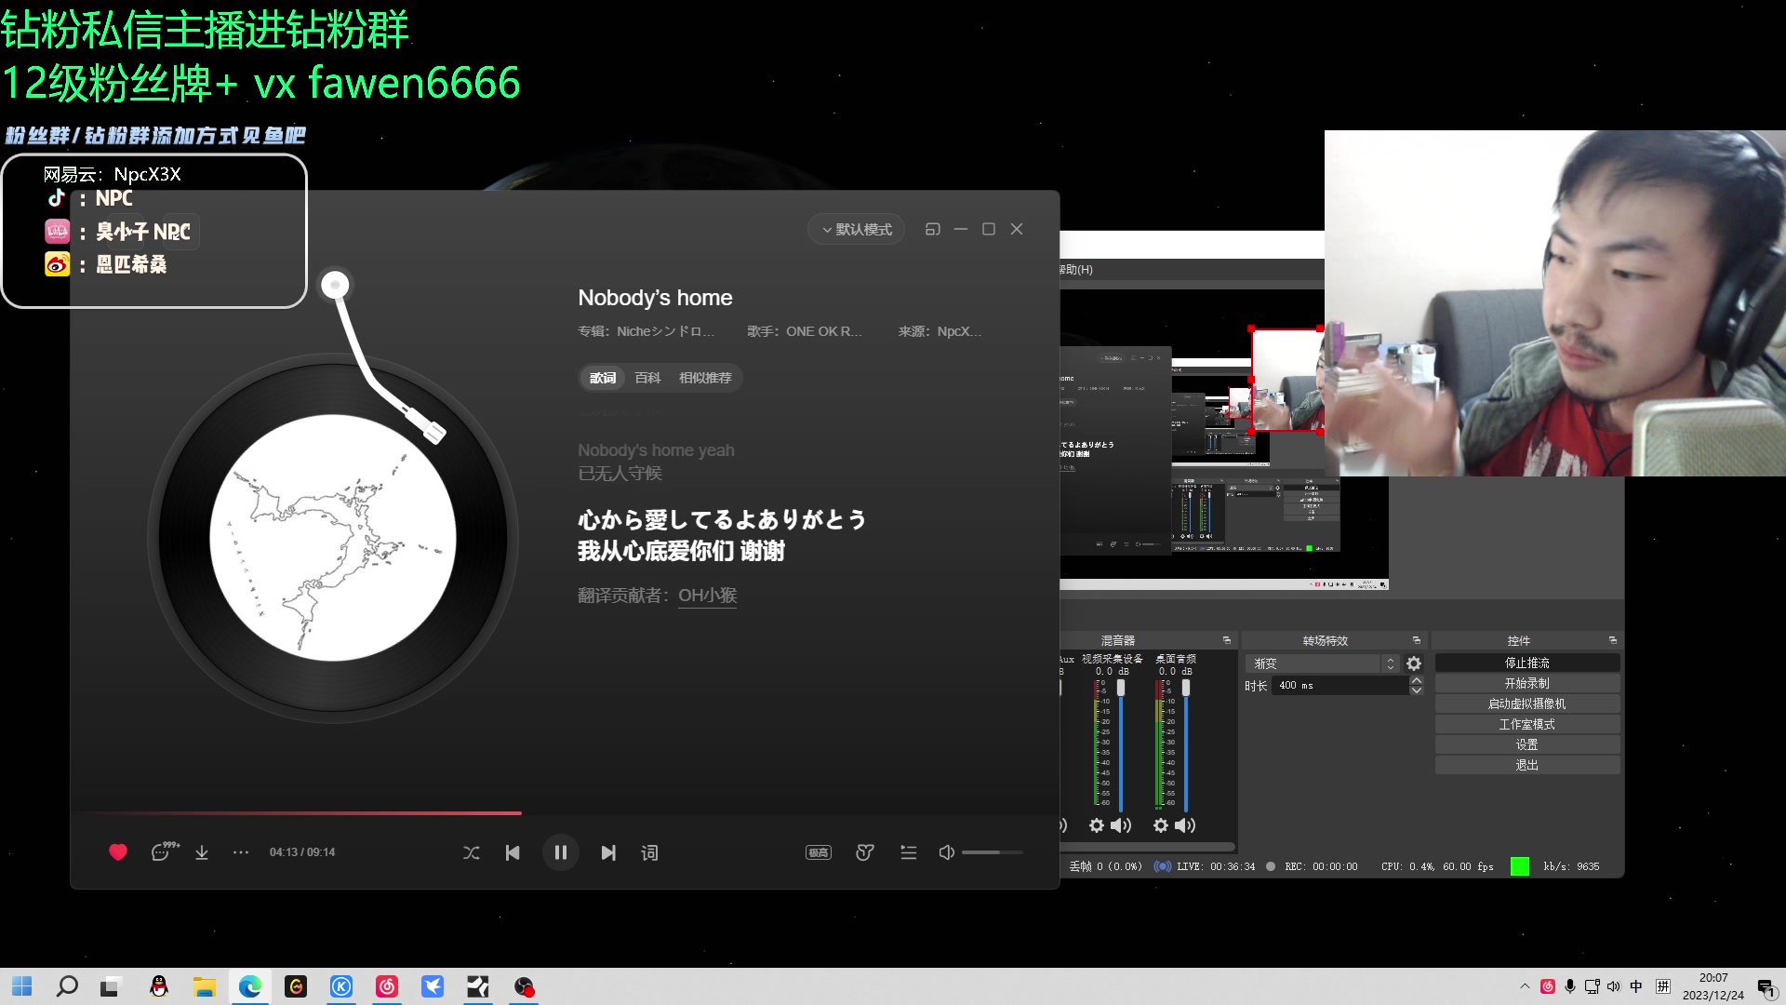
Task: Click the lyrics (词) icon in player
Action: (x=648, y=852)
